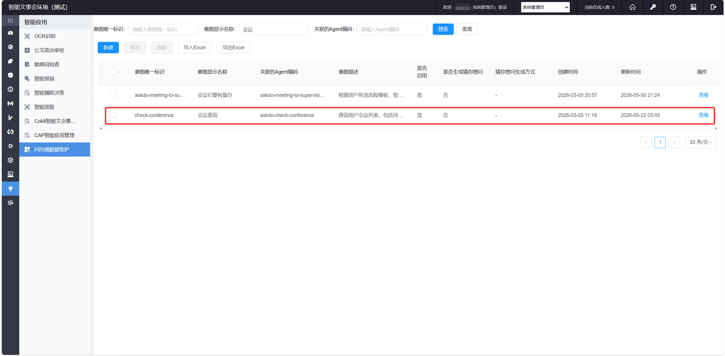Open the cube box icon in the left rail
The height and width of the screenshot is (356, 725).
point(10,160)
